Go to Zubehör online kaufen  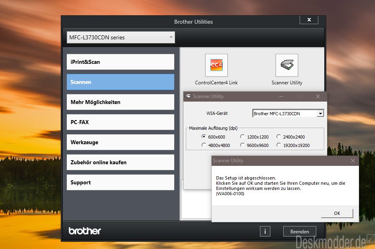click(x=120, y=162)
